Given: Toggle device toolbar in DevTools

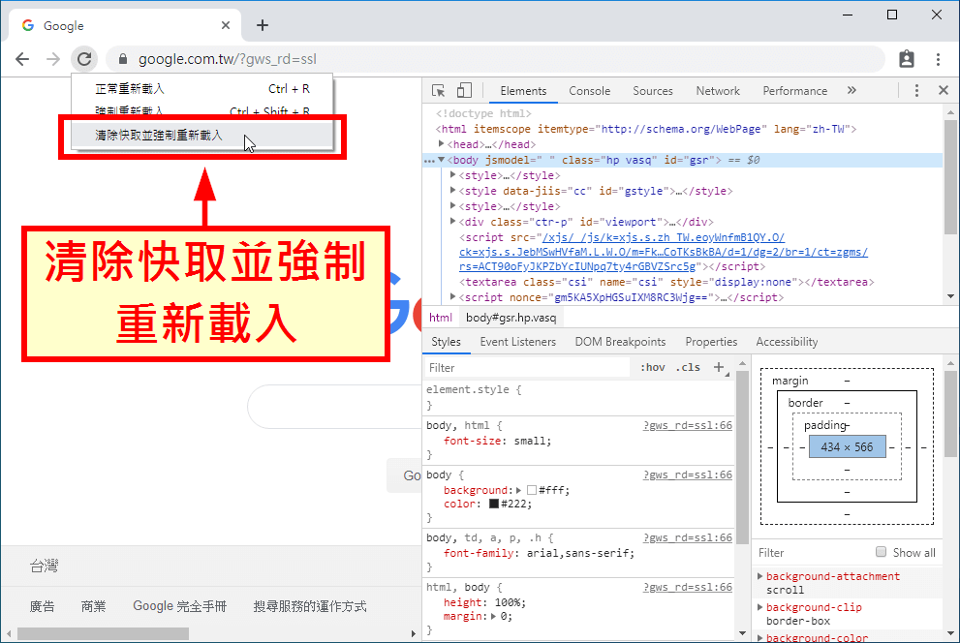Looking at the screenshot, I should click(x=464, y=91).
